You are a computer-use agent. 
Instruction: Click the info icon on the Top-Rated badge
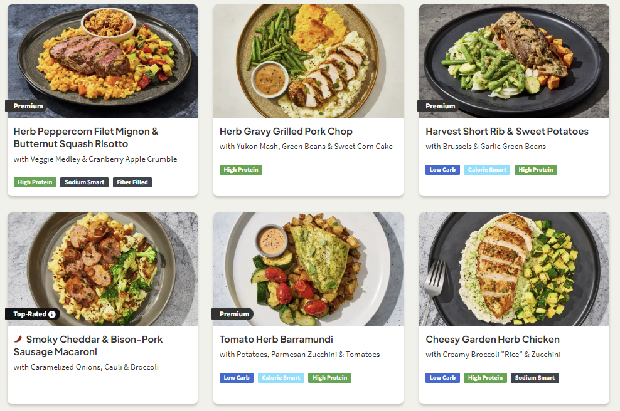point(52,314)
